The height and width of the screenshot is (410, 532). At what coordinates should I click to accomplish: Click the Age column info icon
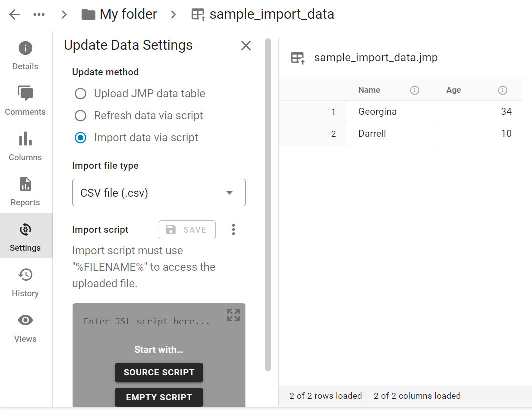click(503, 90)
